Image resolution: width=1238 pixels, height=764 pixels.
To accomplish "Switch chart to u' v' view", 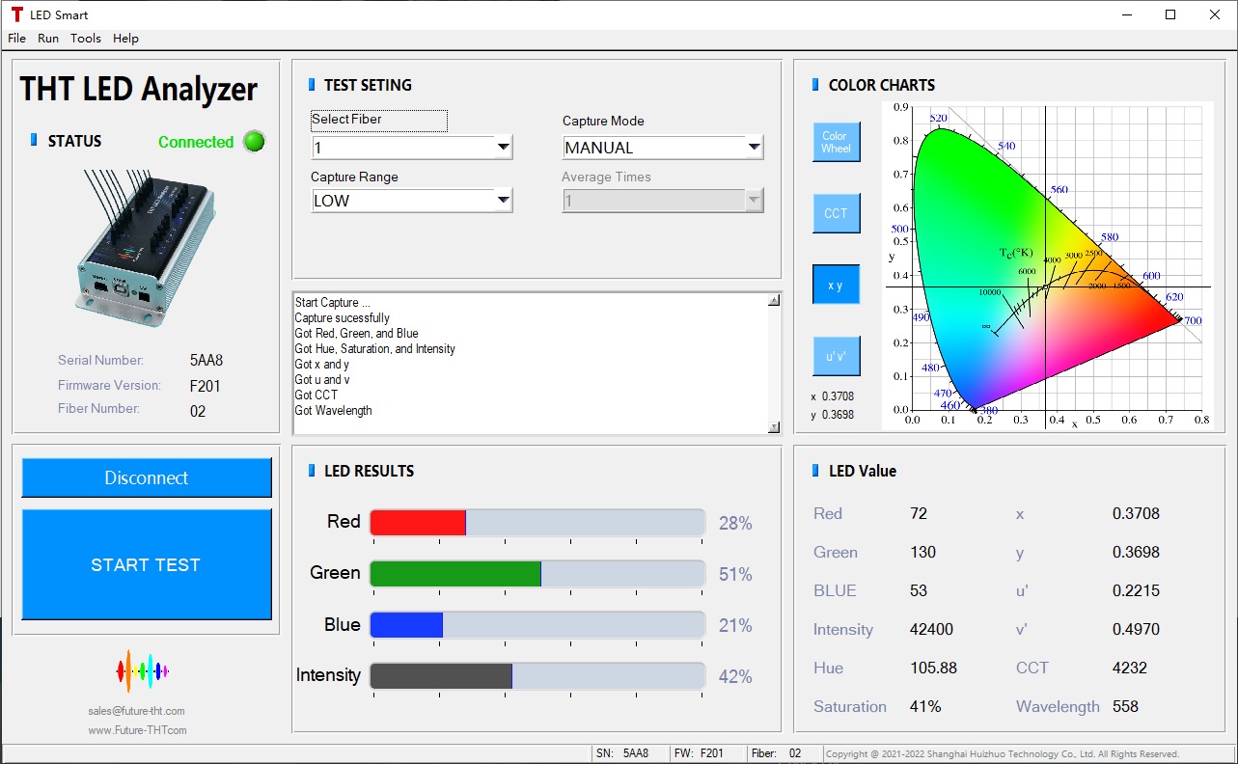I will tap(836, 356).
